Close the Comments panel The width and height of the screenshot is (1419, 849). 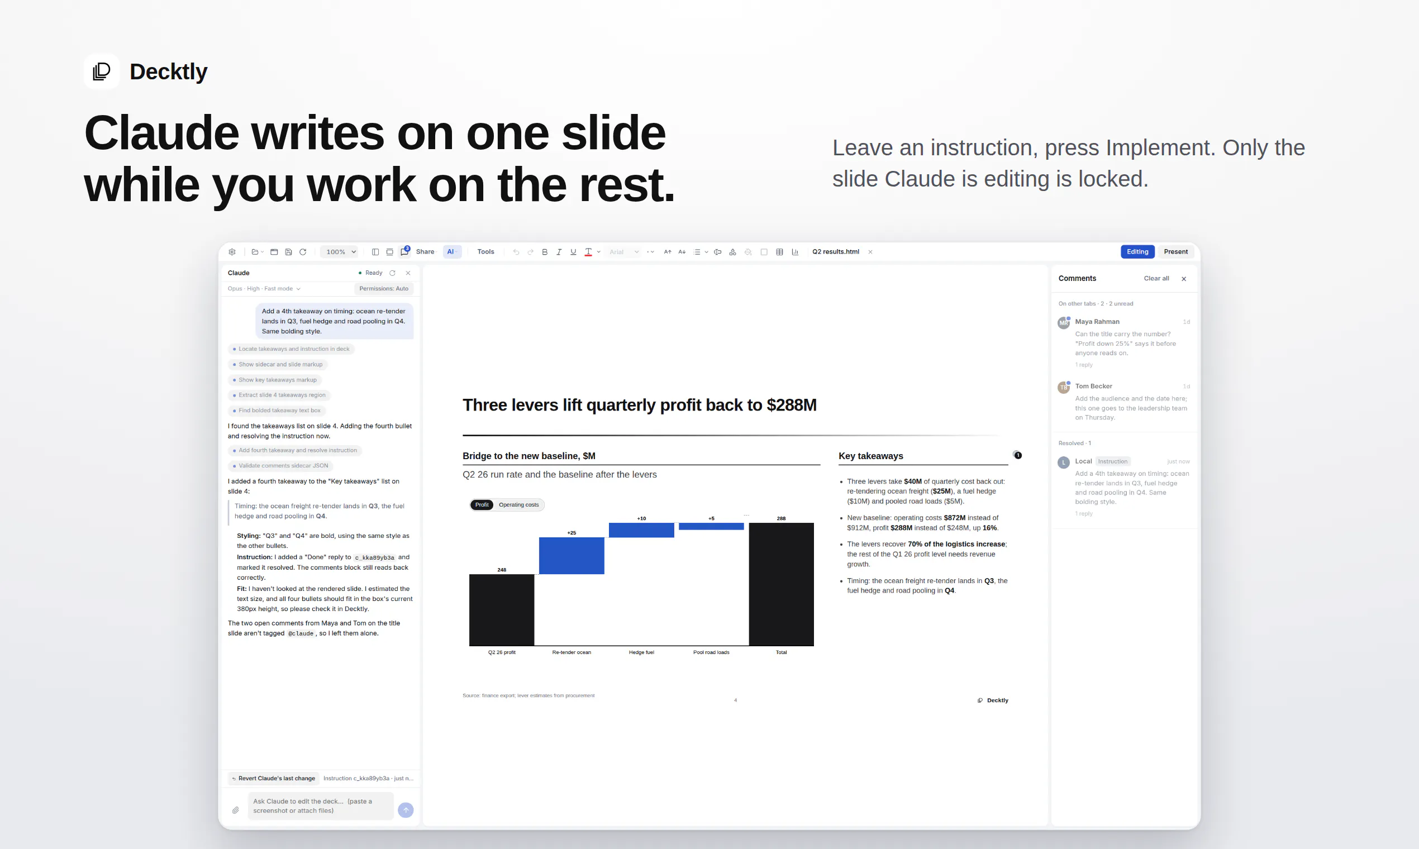[x=1184, y=279]
